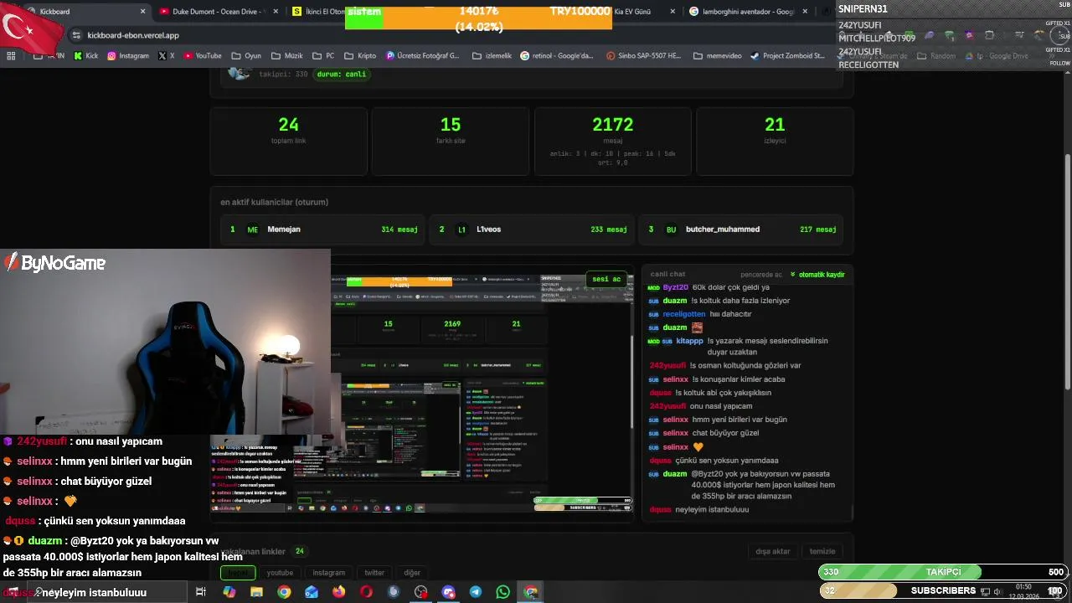Image resolution: width=1072 pixels, height=603 pixels.
Task: Click the '15 farklı site' stat card
Action: coord(451,142)
